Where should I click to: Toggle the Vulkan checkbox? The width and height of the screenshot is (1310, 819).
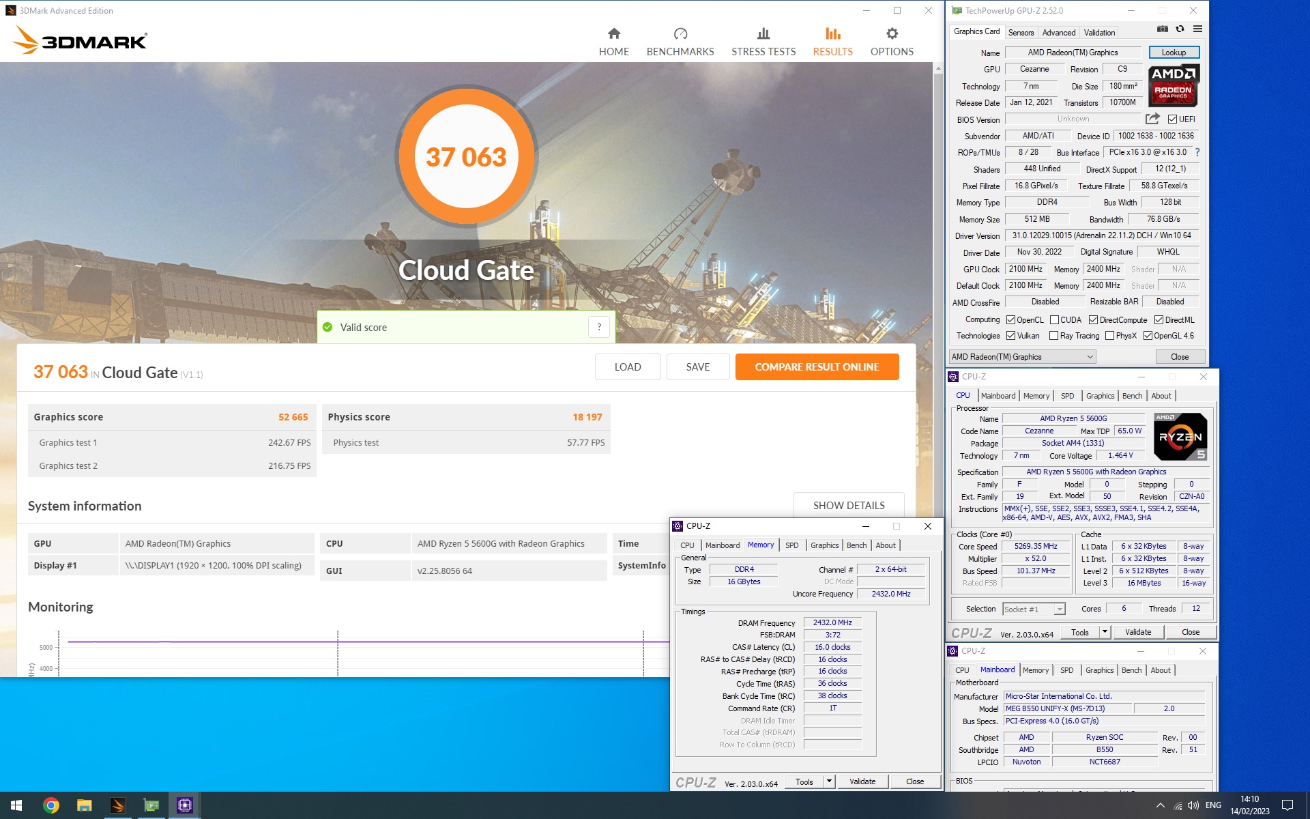click(x=1010, y=336)
